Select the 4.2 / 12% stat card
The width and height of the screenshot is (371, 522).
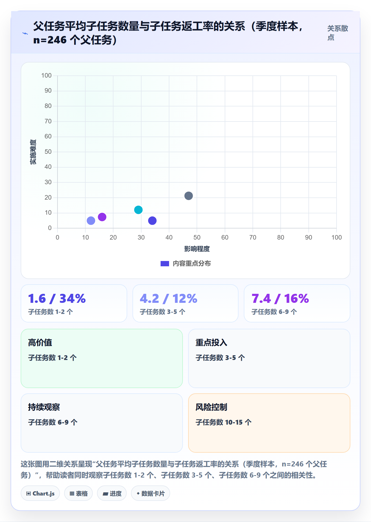pyautogui.click(x=185, y=303)
